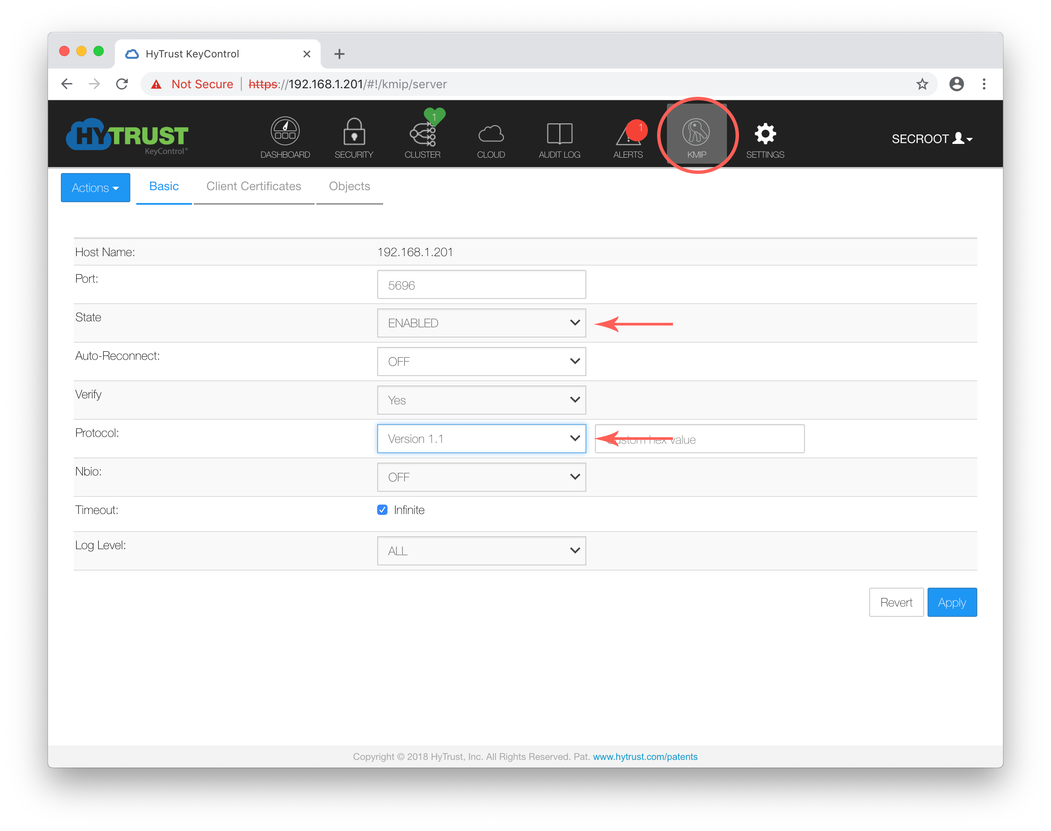The width and height of the screenshot is (1051, 831).
Task: Switch to the Objects tab
Action: [349, 186]
